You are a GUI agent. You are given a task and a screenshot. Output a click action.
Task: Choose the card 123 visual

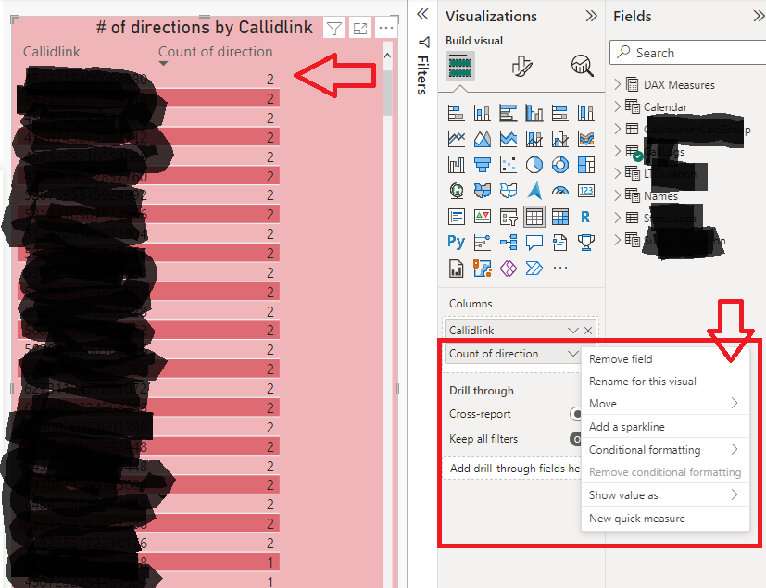(586, 191)
